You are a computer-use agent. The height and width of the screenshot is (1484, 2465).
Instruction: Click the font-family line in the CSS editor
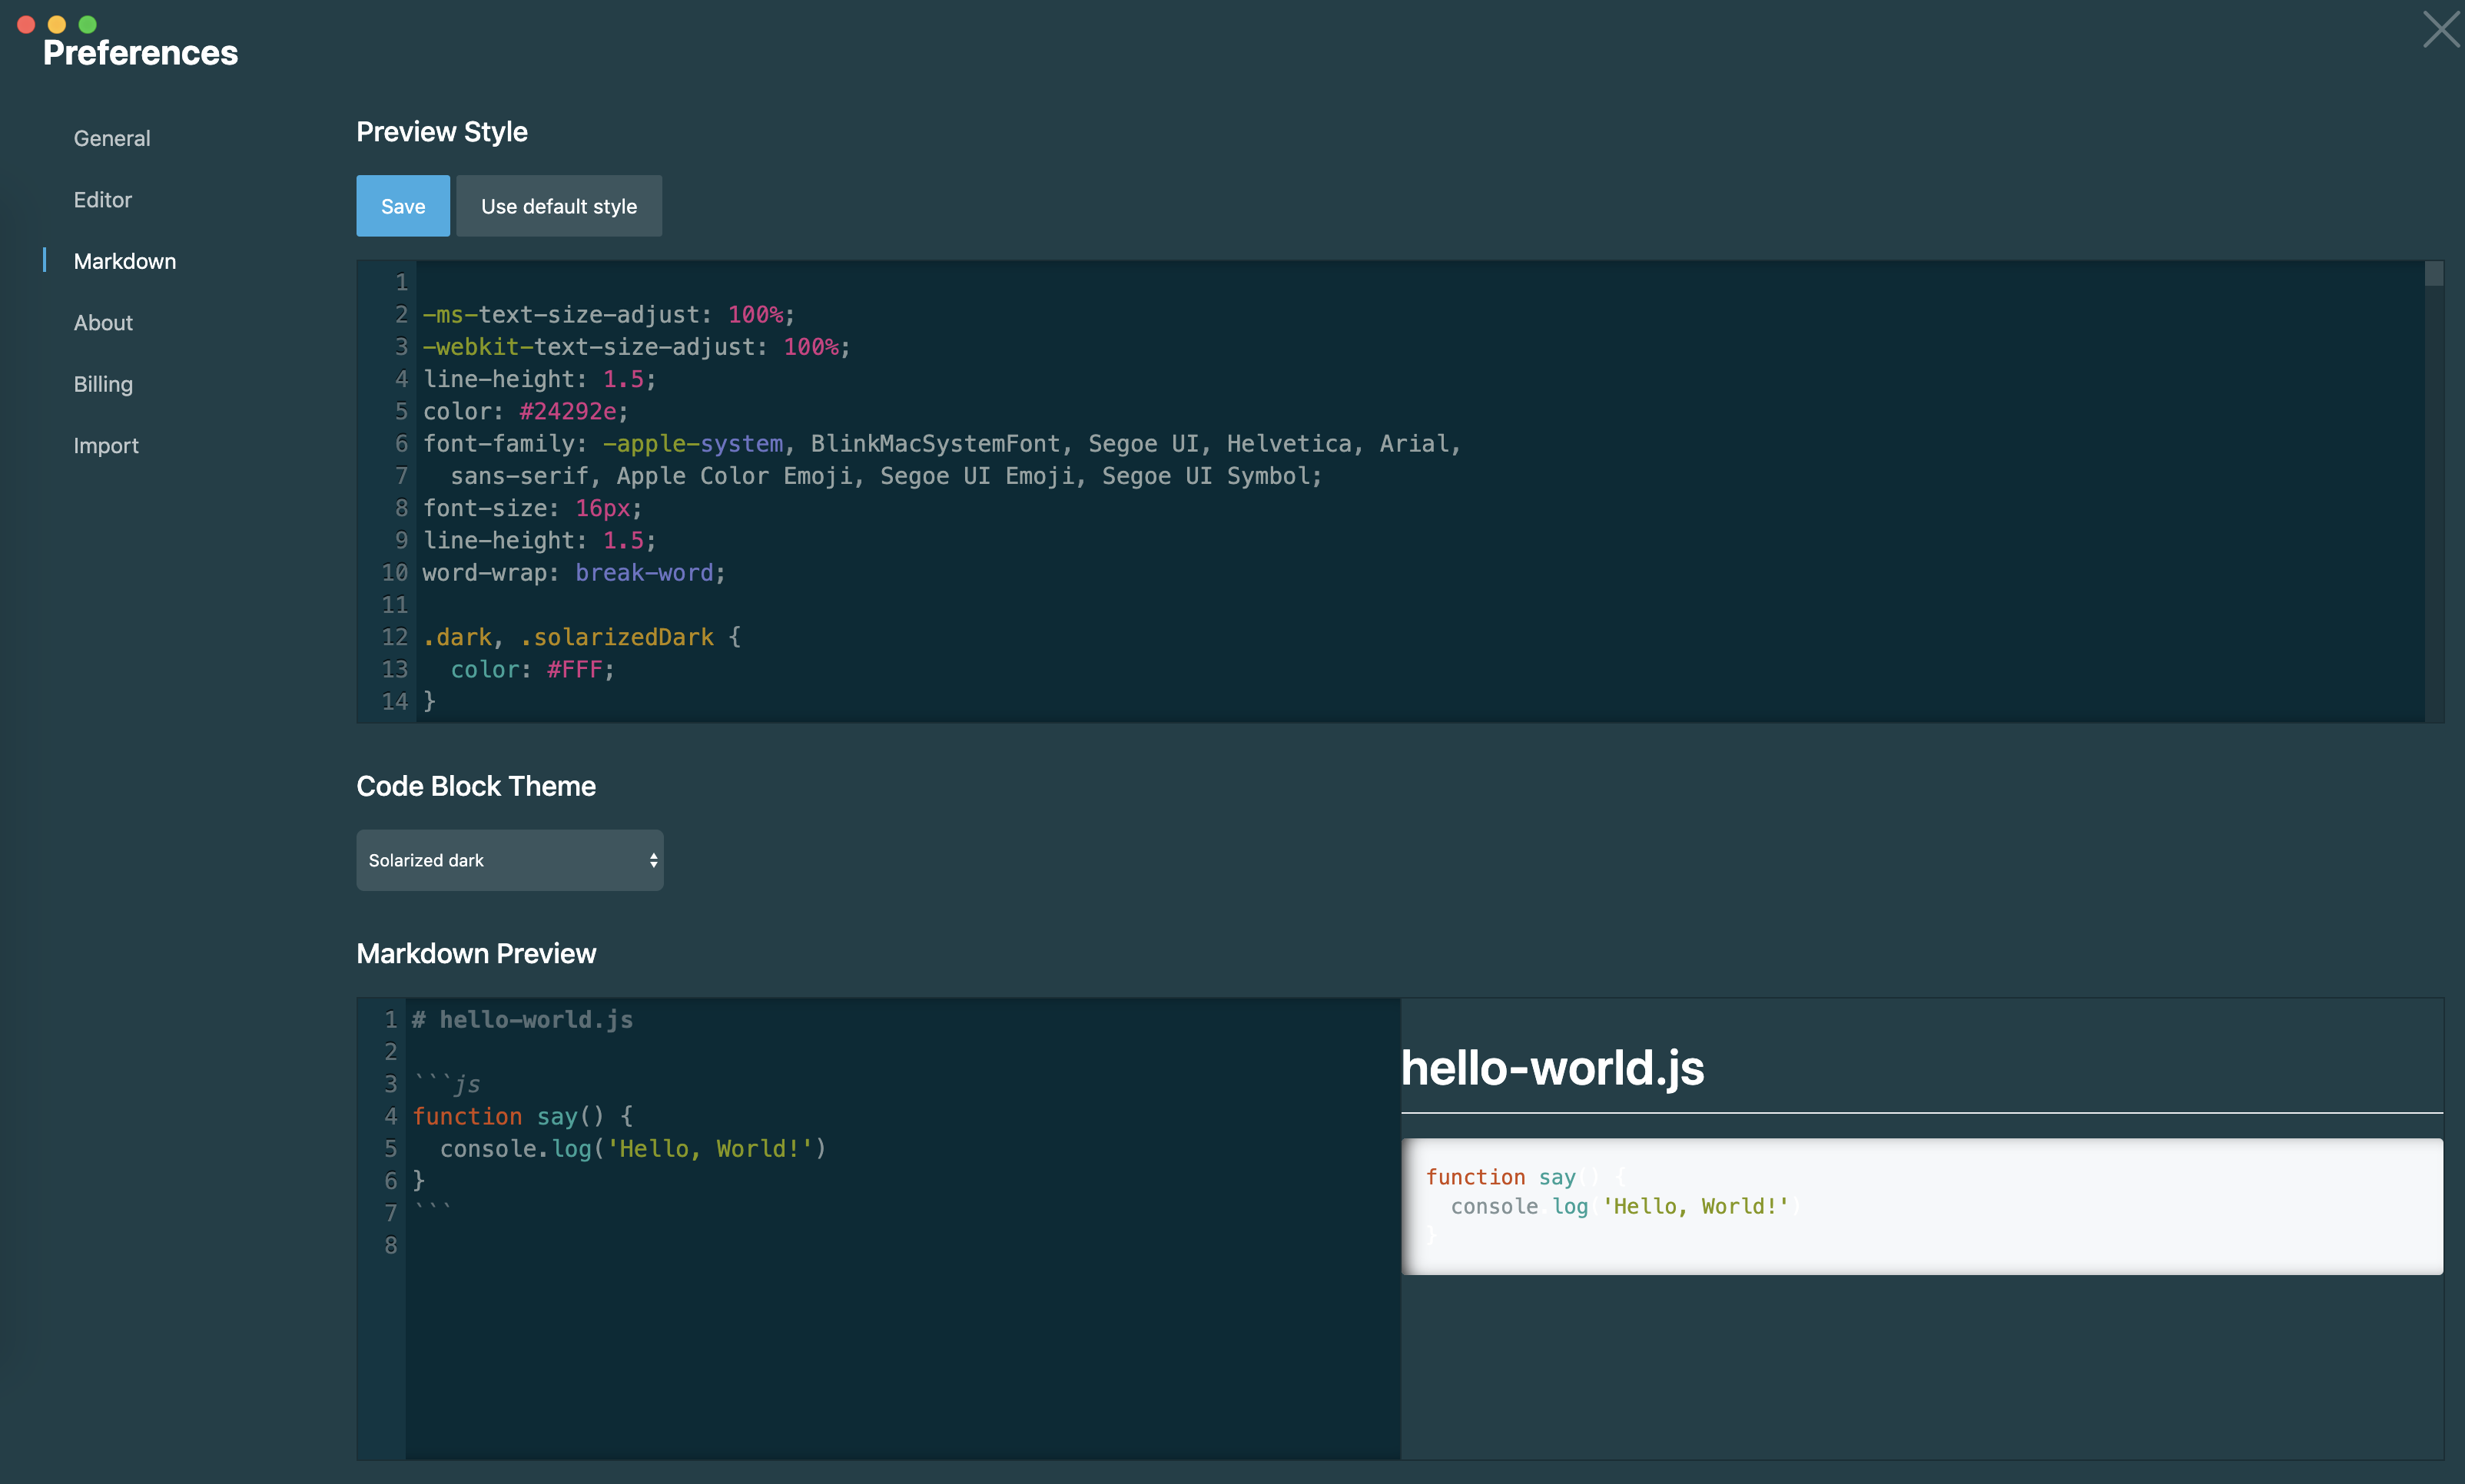941,444
